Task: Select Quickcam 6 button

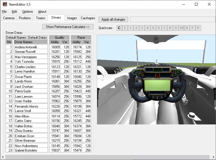Action: point(159,28)
